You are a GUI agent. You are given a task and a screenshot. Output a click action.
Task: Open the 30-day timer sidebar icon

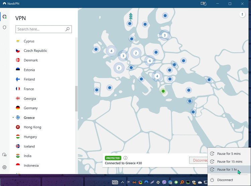click(x=4, y=155)
